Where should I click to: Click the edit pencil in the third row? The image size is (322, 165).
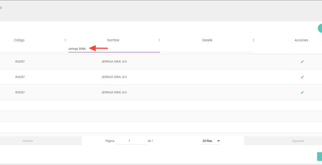[302, 93]
